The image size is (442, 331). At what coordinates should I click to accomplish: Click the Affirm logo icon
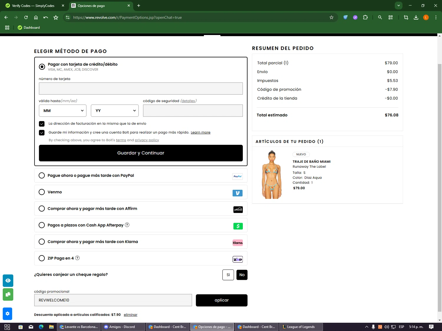pos(238,209)
